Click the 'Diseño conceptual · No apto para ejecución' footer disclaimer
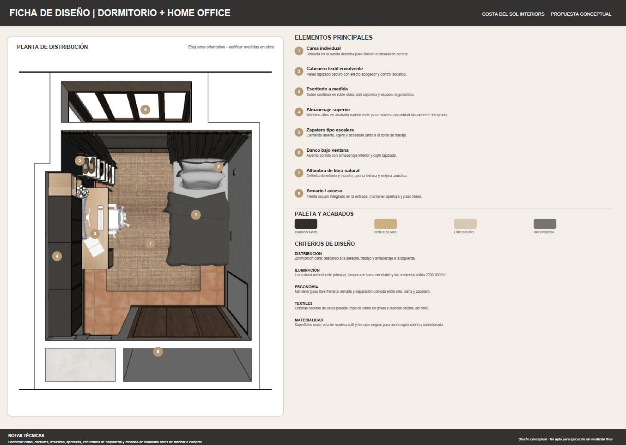The height and width of the screenshot is (445, 626). [565, 439]
